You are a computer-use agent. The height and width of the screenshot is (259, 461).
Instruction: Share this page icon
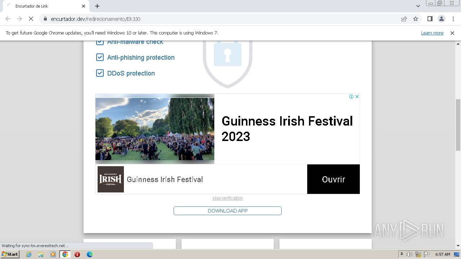click(404, 19)
